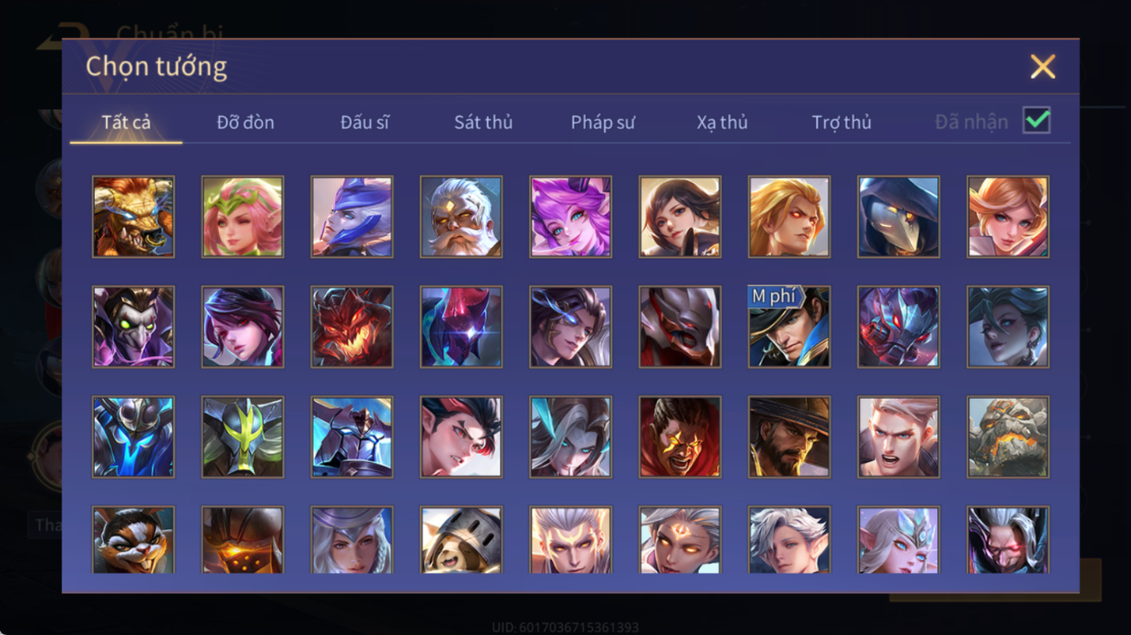Screen dimensions: 1131x635
Task: Pick the cowboy hat bearded hero
Action: [789, 437]
